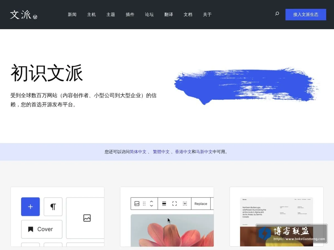Click the blue plus block inserter icon
Screen dimensions: 334x250
point(31,207)
